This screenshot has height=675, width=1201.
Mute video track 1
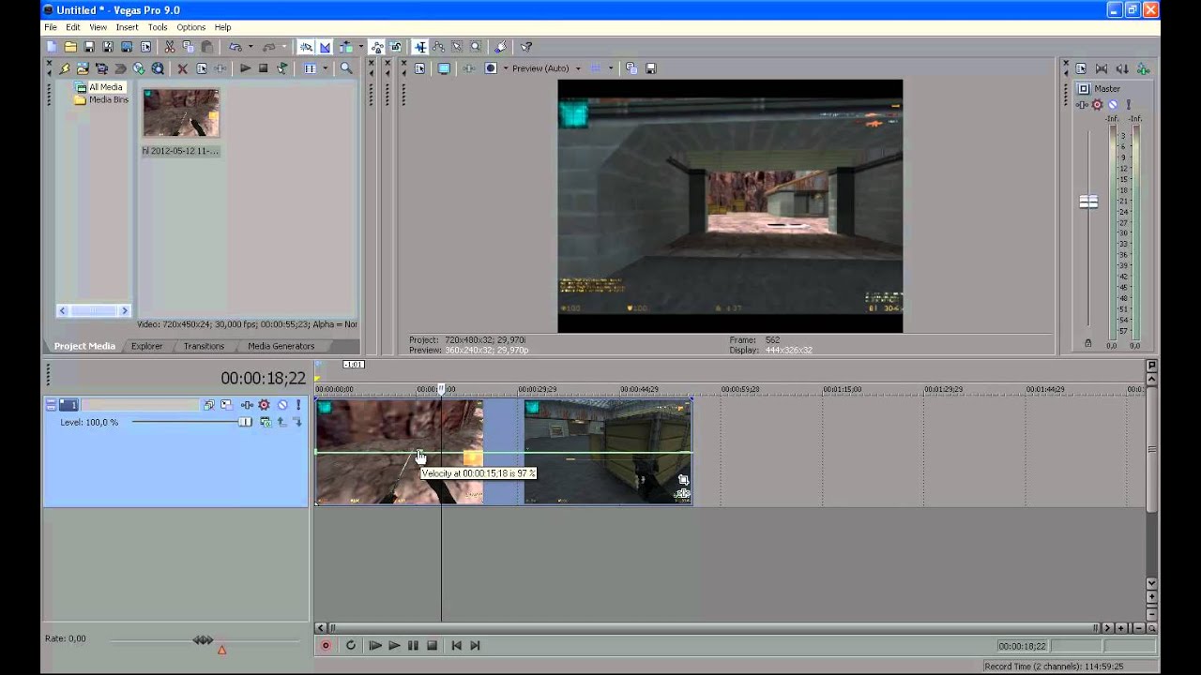[282, 405]
